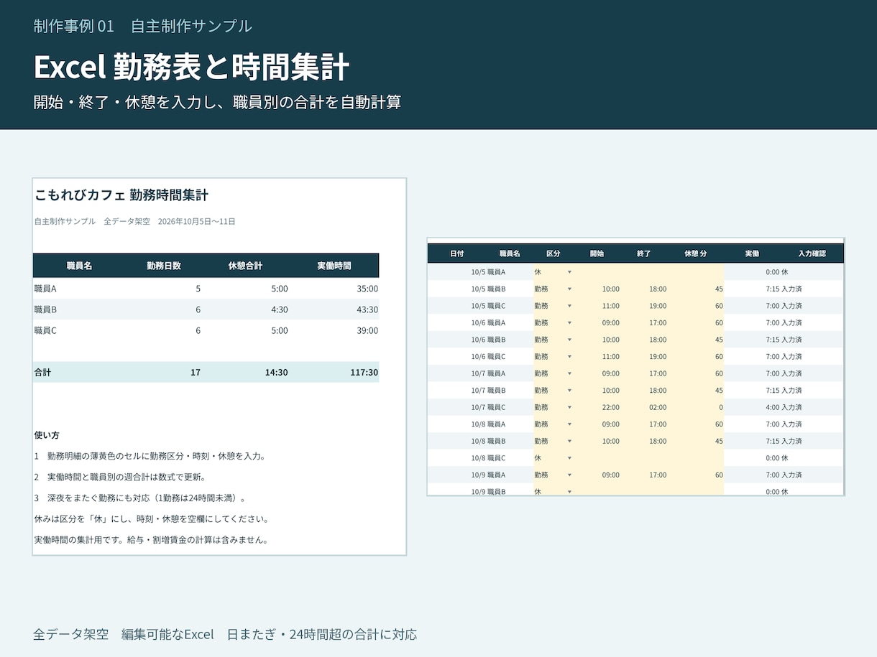Select the 0:00 休 cell for 10/5 職員A

pyautogui.click(x=777, y=272)
